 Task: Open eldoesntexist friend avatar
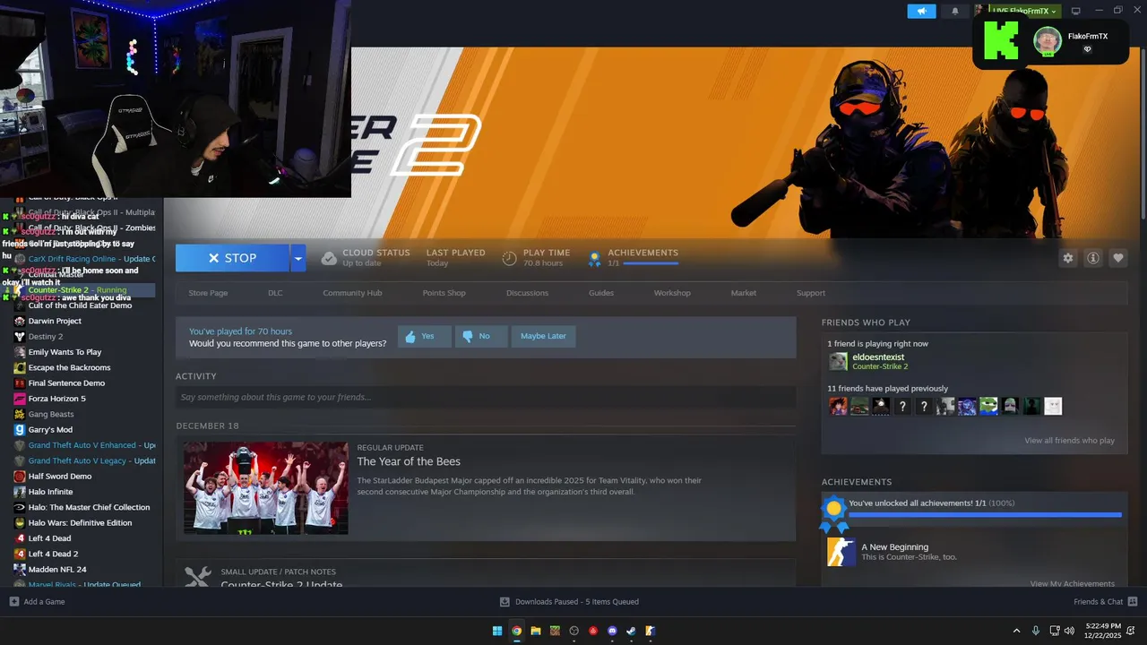coord(838,361)
